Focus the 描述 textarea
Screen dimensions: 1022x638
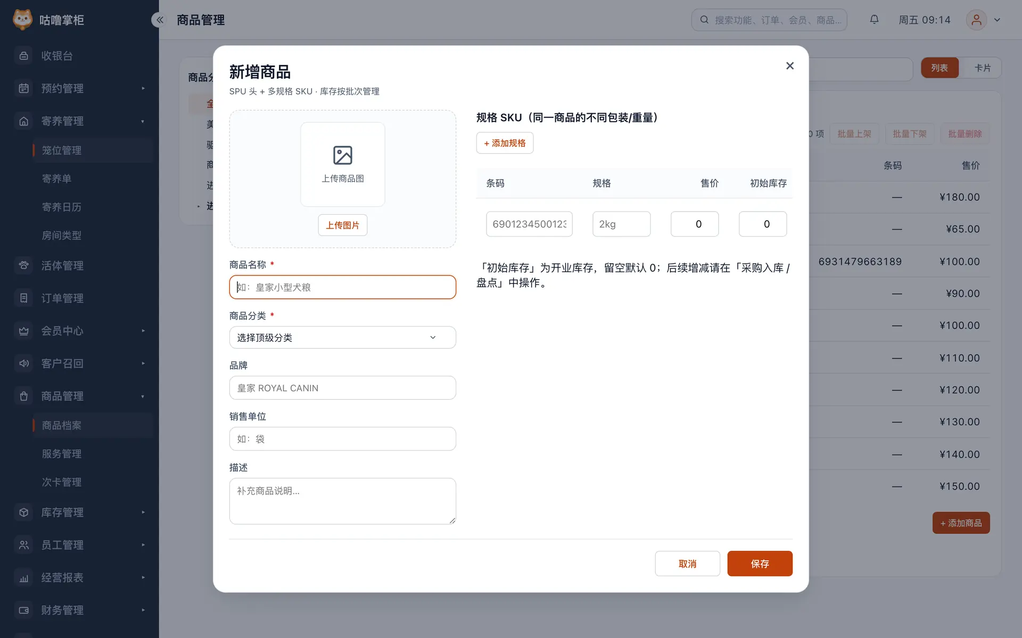coord(343,501)
